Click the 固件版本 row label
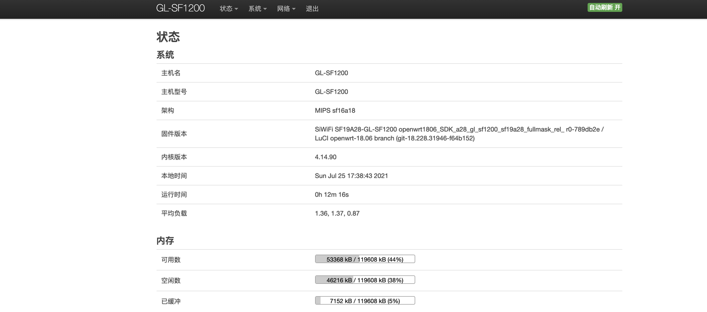The image size is (707, 312). [174, 134]
